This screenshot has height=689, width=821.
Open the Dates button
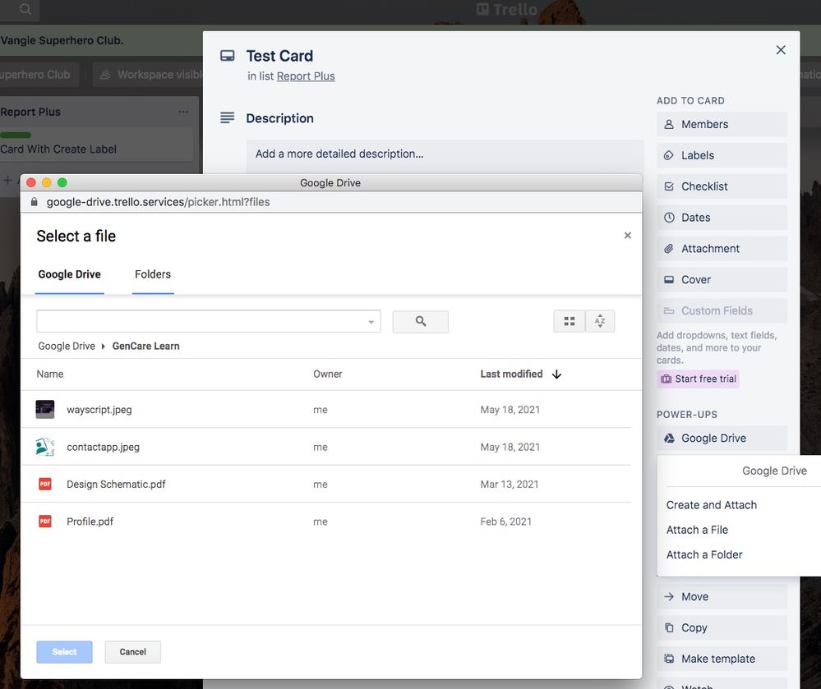click(722, 217)
